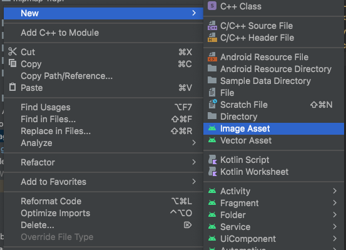The width and height of the screenshot is (346, 250).
Task: Click the C/C++ Header File icon
Action: [x=212, y=38]
